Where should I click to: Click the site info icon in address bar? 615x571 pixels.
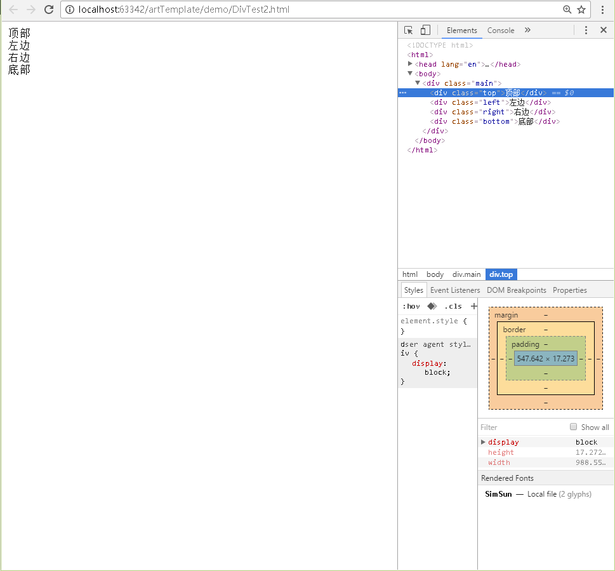click(69, 10)
